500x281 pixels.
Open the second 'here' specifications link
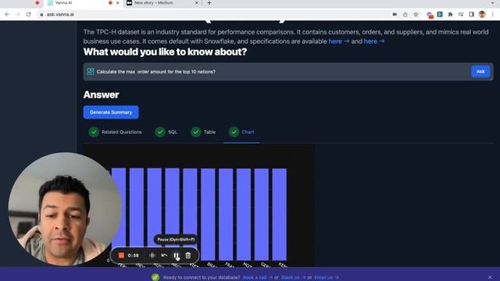pyautogui.click(x=374, y=41)
